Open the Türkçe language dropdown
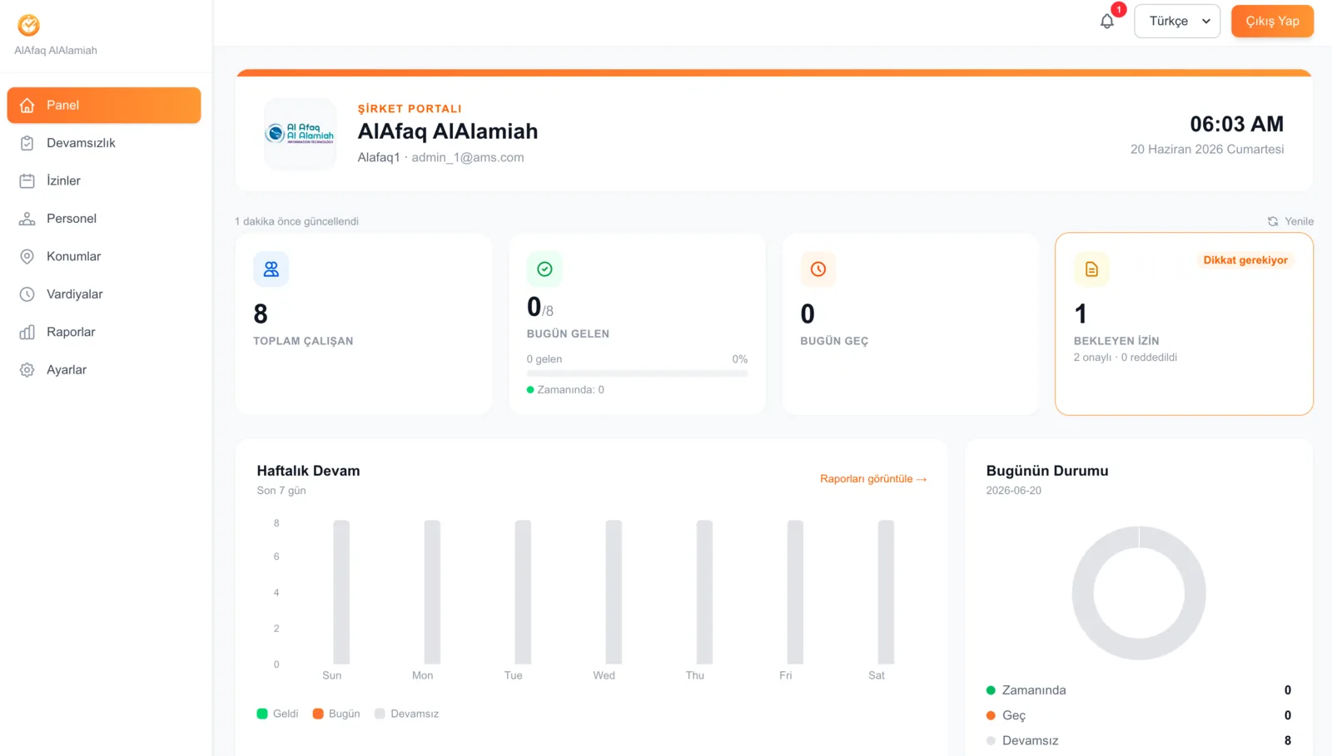The image size is (1332, 756). tap(1177, 22)
